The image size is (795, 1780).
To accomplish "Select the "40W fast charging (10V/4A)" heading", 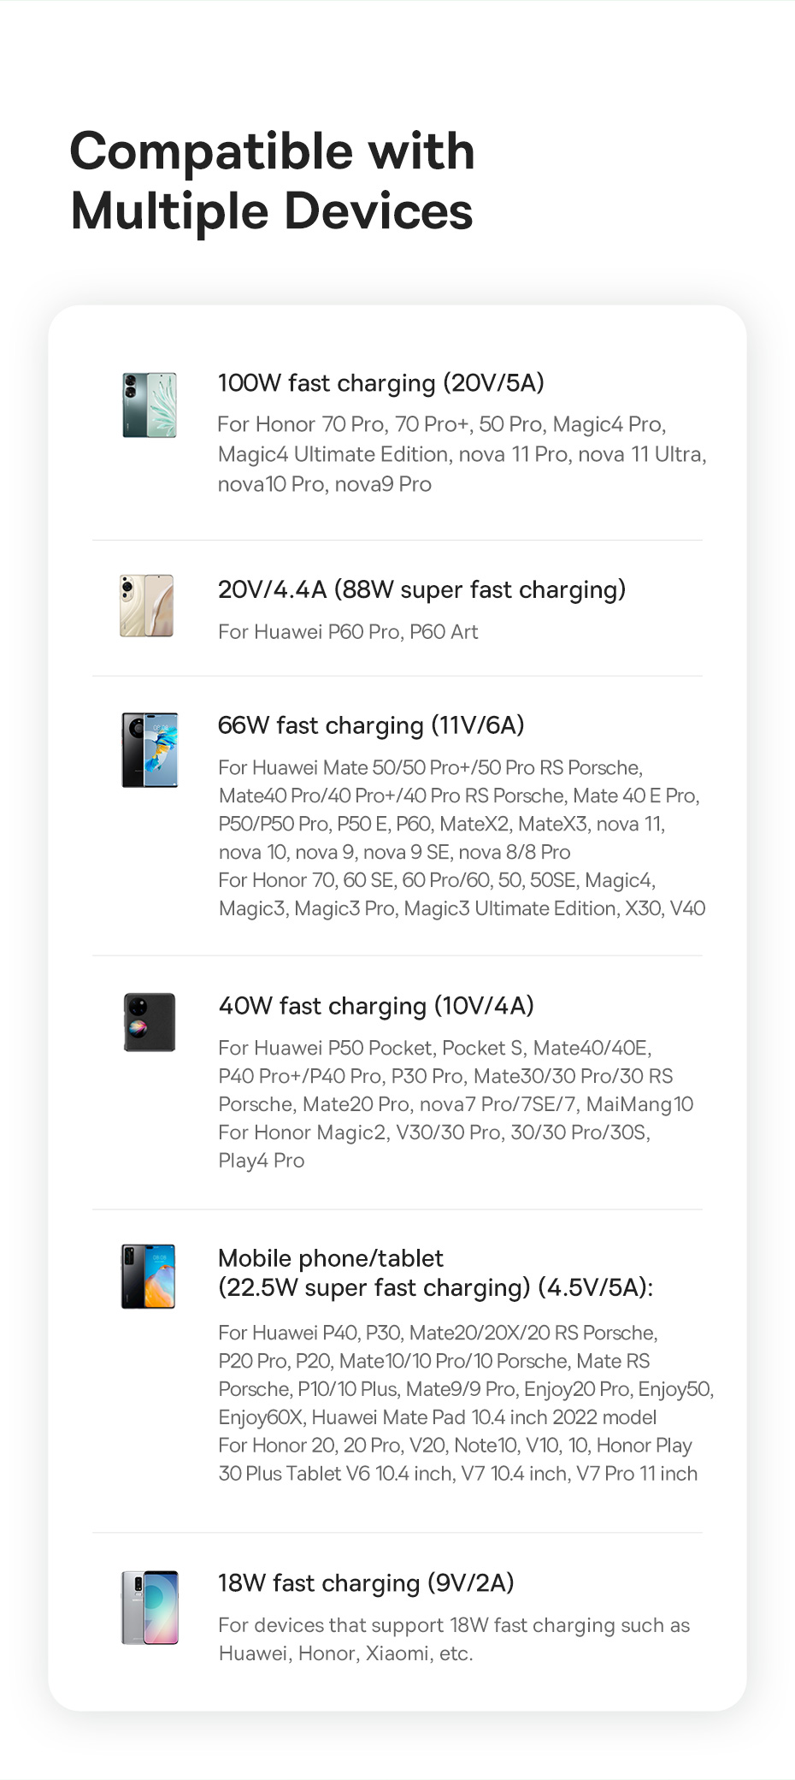I will click(376, 1006).
